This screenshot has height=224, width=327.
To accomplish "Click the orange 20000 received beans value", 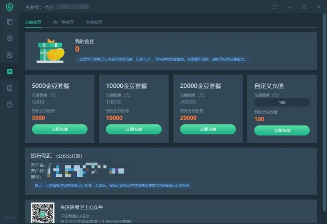I will coord(188,118).
